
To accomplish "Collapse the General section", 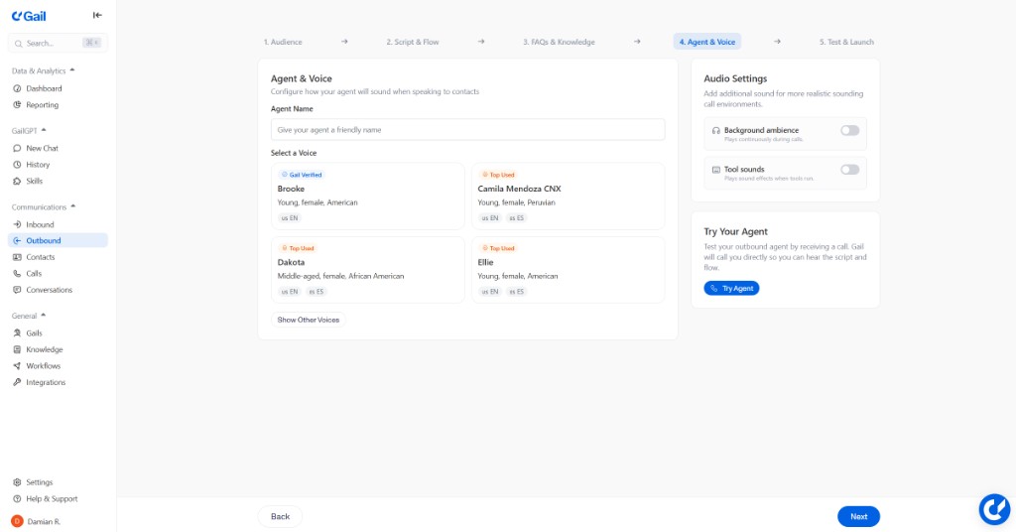I will [x=43, y=316].
